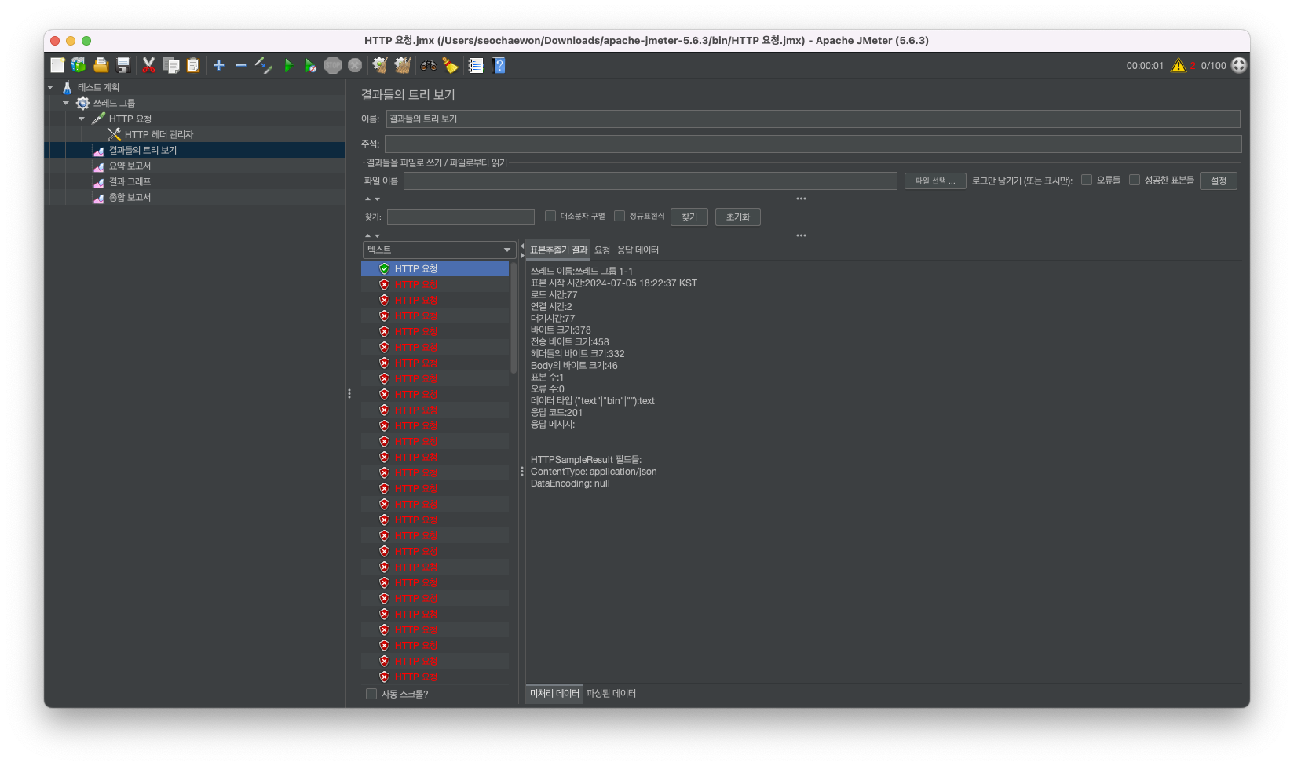Open the 파싱된 데이터 bottom tab
Screen dimensions: 1294x766
coord(611,694)
